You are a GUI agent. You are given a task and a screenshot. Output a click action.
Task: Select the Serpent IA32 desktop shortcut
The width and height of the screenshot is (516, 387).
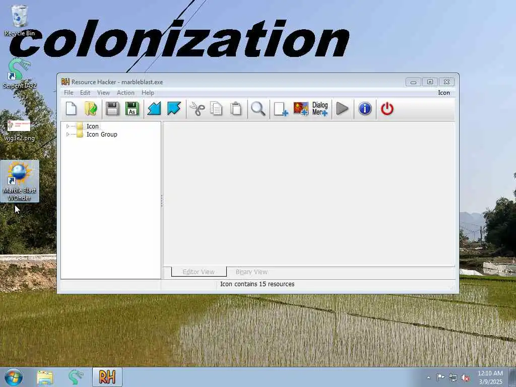click(20, 73)
